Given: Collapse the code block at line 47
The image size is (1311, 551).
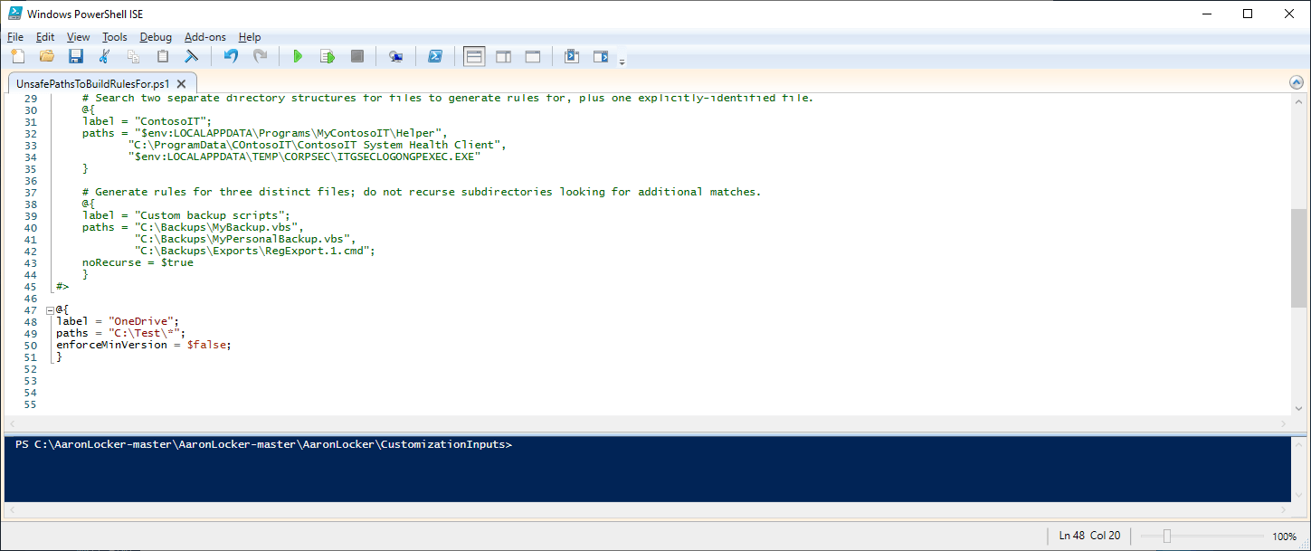Looking at the screenshot, I should click(x=50, y=309).
